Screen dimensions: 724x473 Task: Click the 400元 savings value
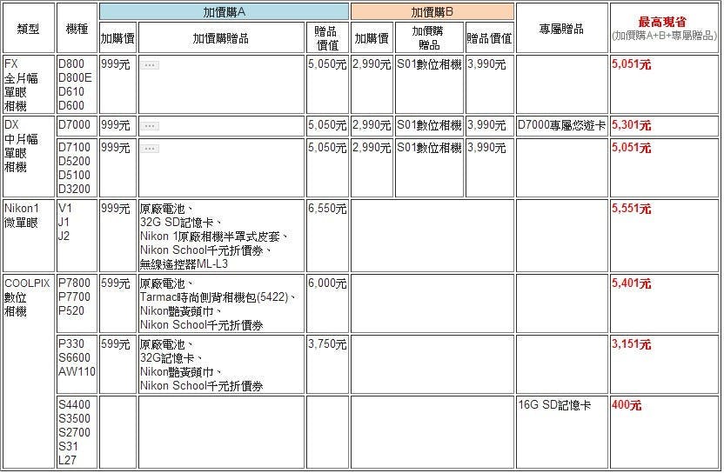pos(627,405)
